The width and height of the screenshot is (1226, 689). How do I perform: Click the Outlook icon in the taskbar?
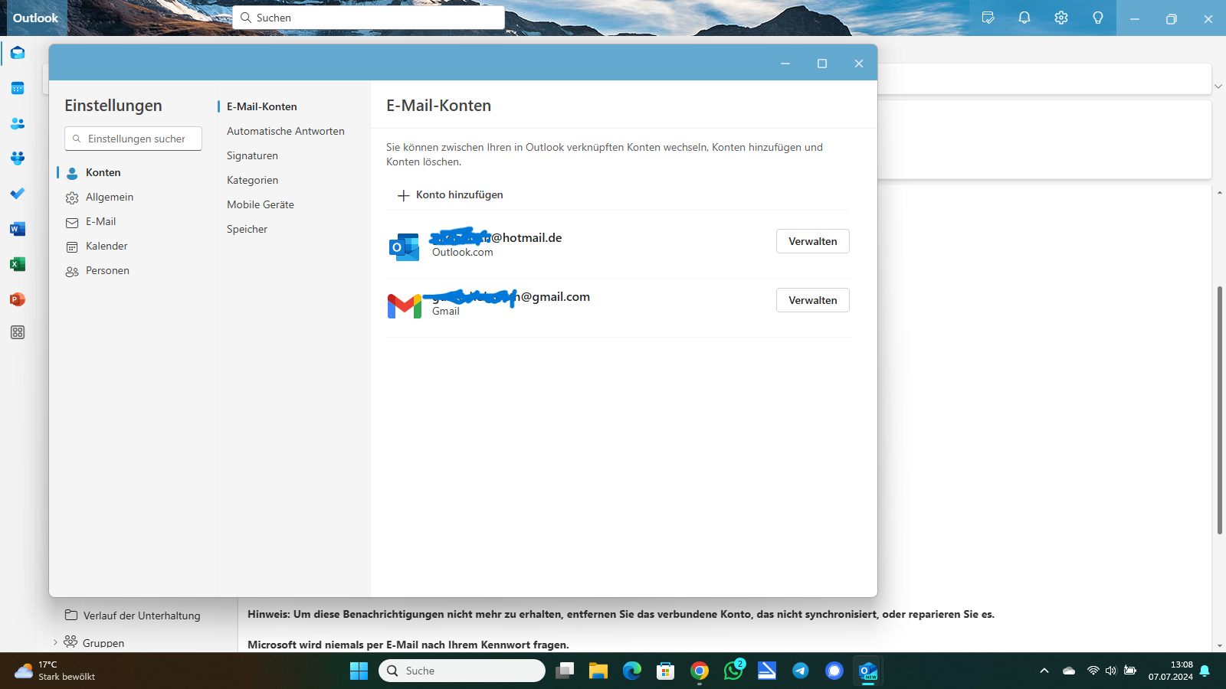(x=868, y=671)
